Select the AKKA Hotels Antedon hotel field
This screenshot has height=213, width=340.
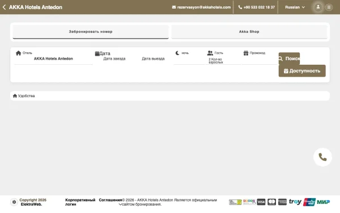click(53, 59)
